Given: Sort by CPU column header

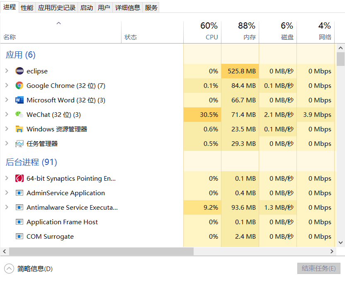Looking at the screenshot, I should pos(202,32).
